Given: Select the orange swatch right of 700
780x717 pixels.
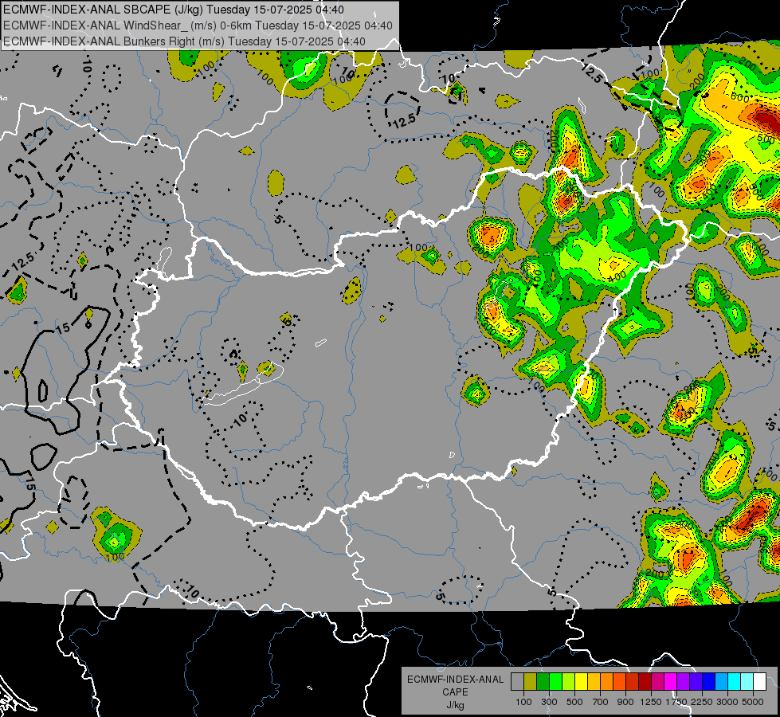Looking at the screenshot, I should [607, 681].
